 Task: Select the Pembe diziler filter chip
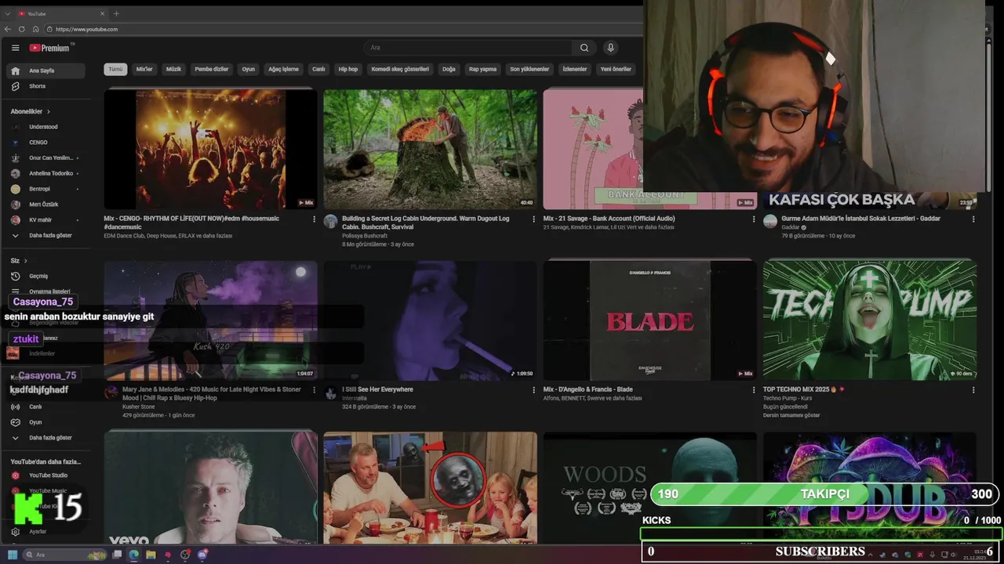212,69
